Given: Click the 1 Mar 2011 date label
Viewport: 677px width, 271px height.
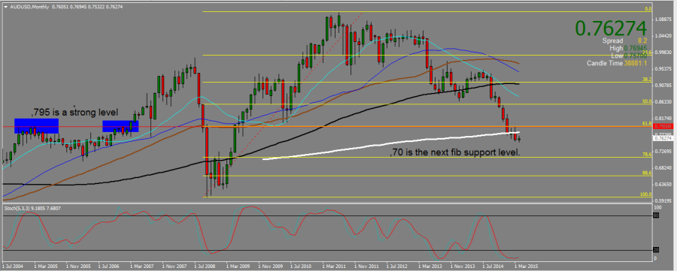Looking at the screenshot, I should click(333, 266).
